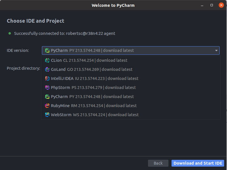
Task: Click the 'Welcome to PyCharm' title bar text
Action: [x=113, y=5]
